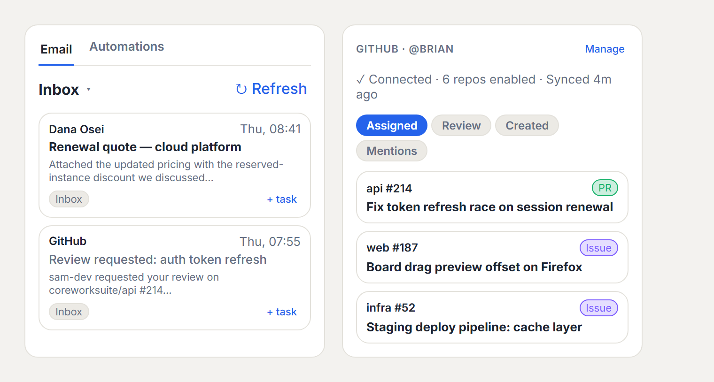Image resolution: width=714 pixels, height=382 pixels.
Task: Click the Issue badge on infra #52
Action: [599, 308]
